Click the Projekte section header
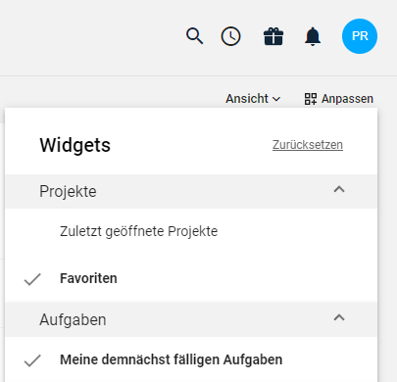Viewport: 397px width, 382px height. 191,191
